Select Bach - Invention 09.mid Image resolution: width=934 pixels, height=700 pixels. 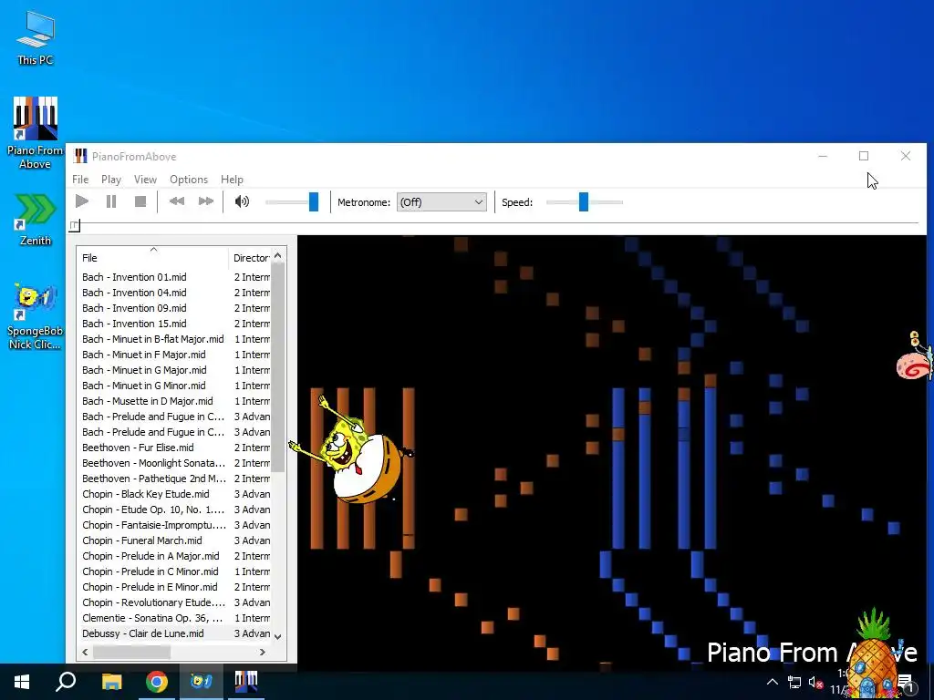coord(134,308)
